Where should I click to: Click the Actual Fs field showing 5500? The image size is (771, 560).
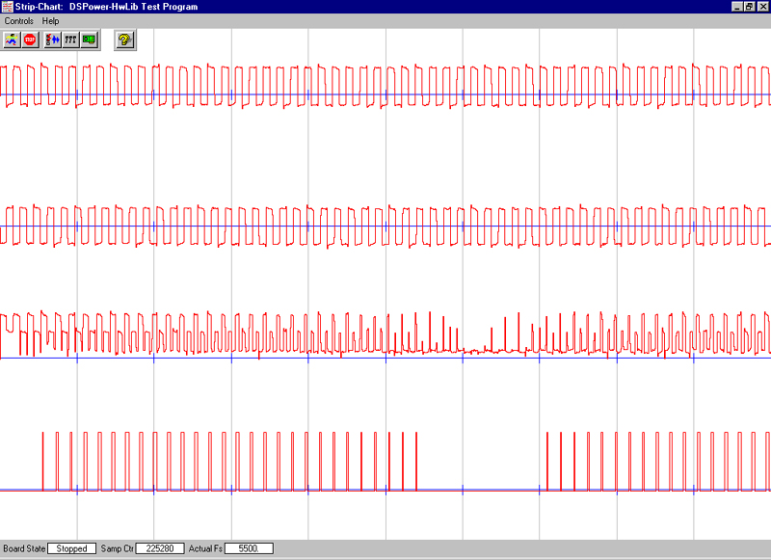point(249,548)
